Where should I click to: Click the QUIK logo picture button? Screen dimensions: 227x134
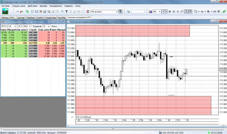coord(5,11)
